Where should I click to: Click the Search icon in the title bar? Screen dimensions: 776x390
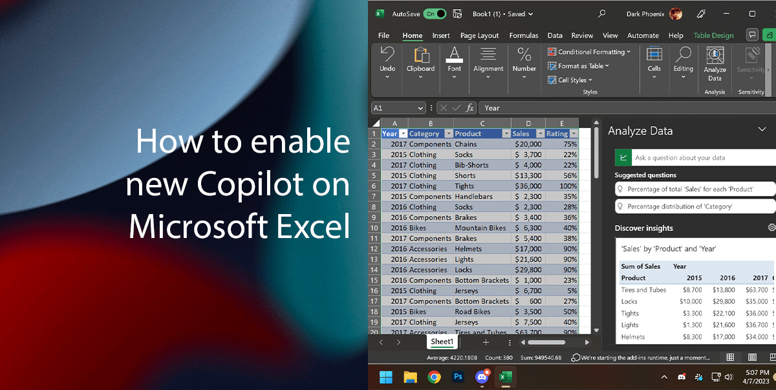pyautogui.click(x=601, y=13)
